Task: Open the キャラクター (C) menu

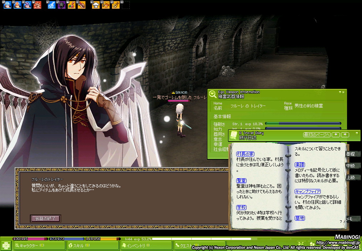Action: tap(39, 245)
